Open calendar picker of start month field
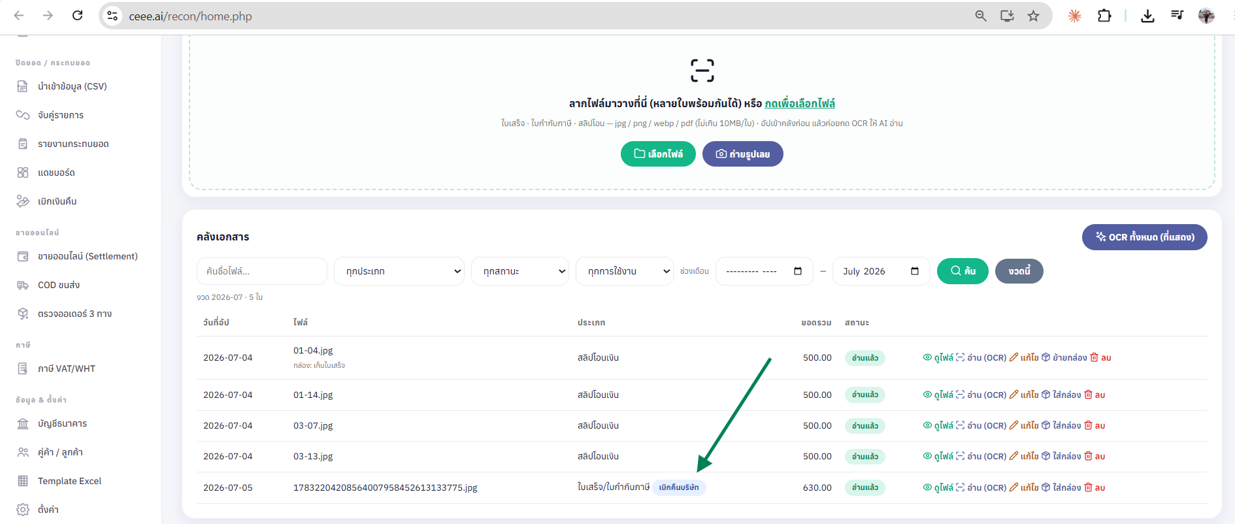1235x524 pixels. pyautogui.click(x=798, y=271)
